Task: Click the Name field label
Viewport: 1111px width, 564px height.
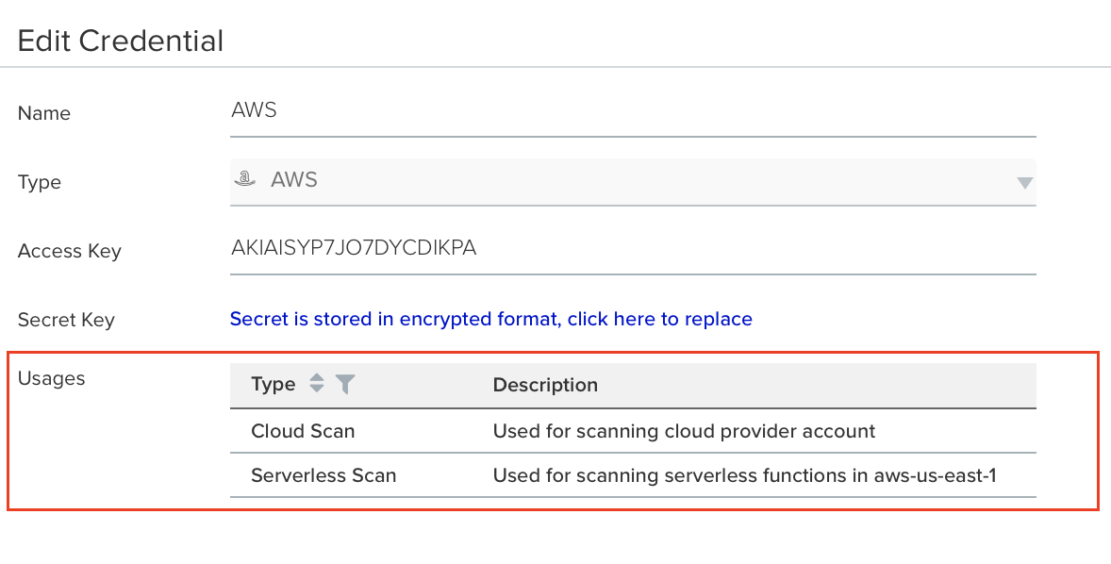Action: [44, 113]
